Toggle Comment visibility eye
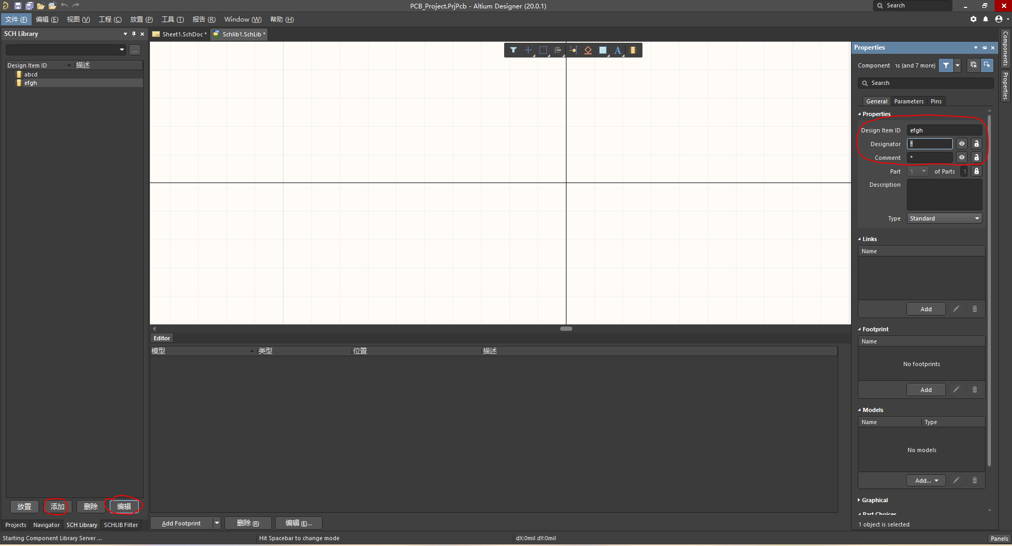The width and height of the screenshot is (1012, 546). coord(962,158)
